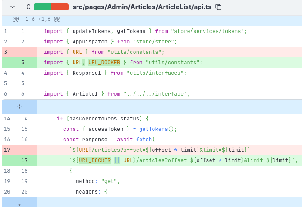Expand hidden lines below line 20

20,203
